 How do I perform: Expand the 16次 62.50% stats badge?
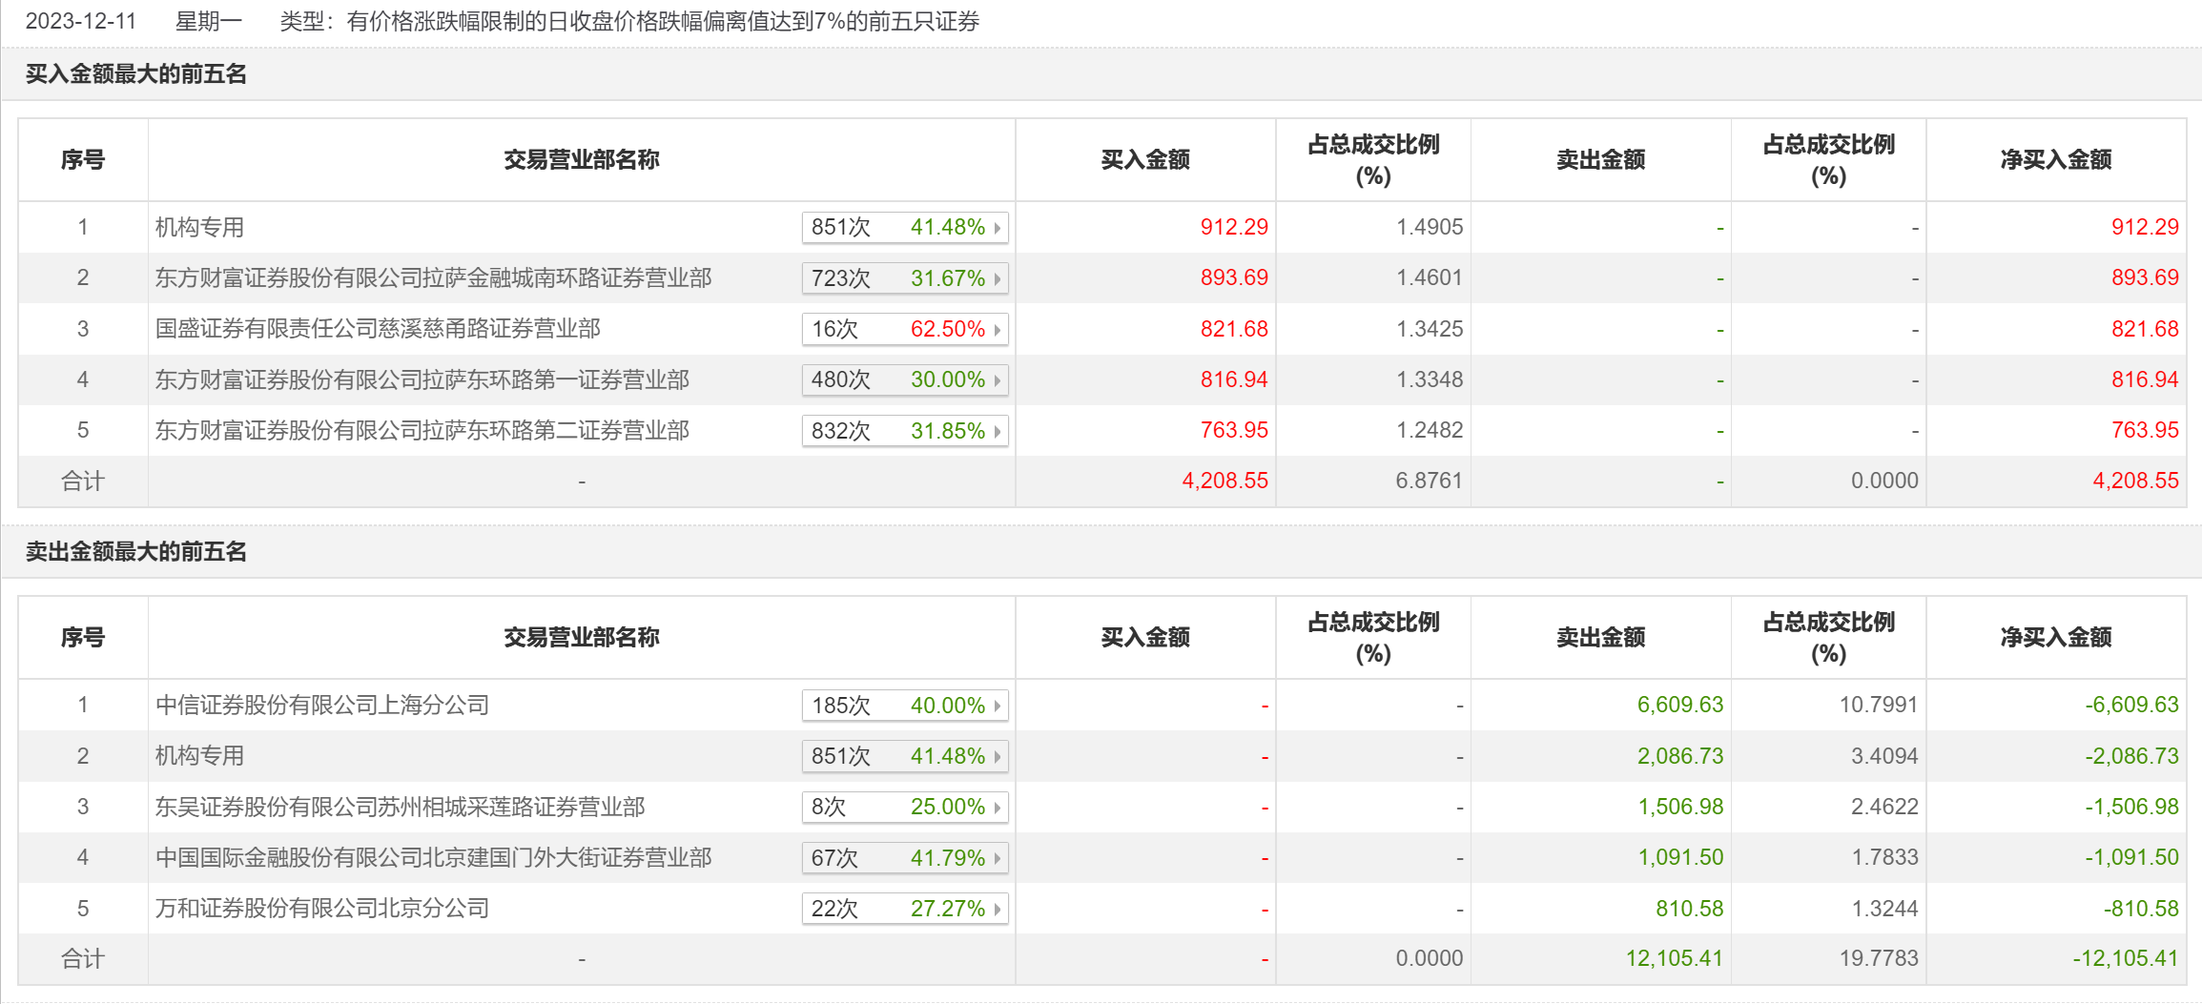[905, 329]
